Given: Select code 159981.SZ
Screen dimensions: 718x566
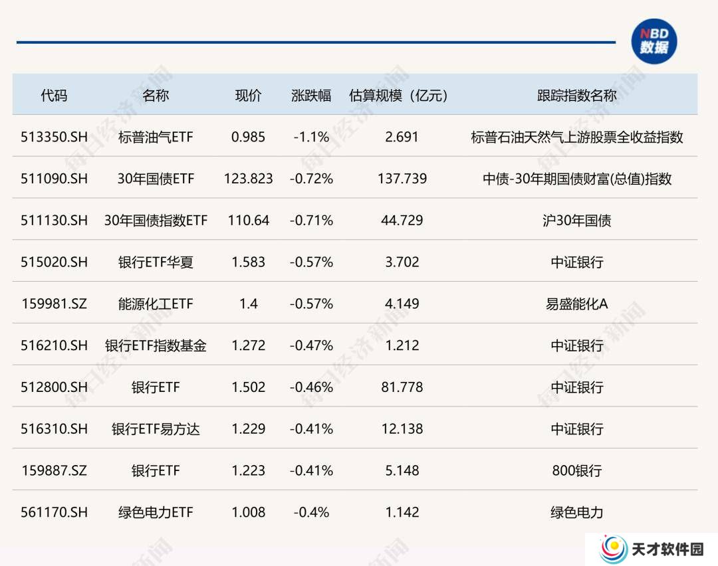Looking at the screenshot, I should click(x=54, y=304).
